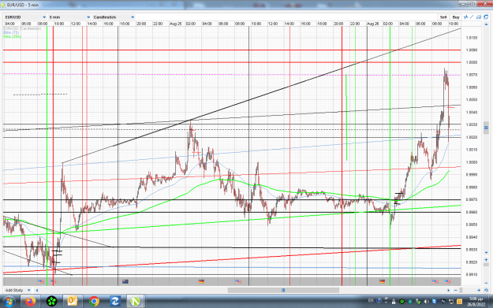Click the chart settings icon beside the line tool
This screenshot has width=493, height=308.
coord(479,17)
